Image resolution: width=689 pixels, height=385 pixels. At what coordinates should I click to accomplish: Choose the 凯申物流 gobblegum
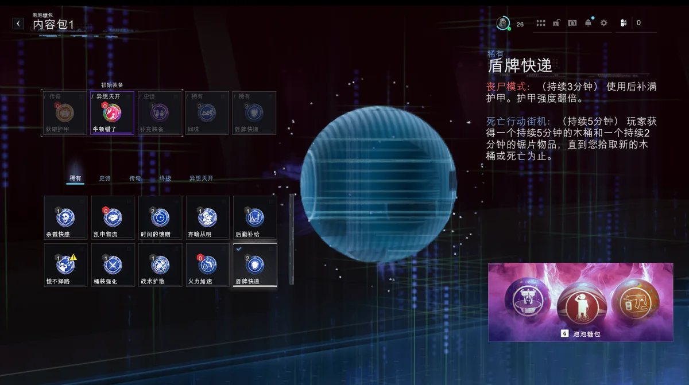tap(113, 217)
